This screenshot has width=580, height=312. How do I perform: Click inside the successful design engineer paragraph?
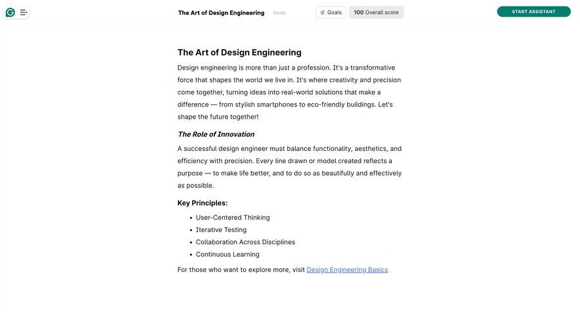click(289, 167)
